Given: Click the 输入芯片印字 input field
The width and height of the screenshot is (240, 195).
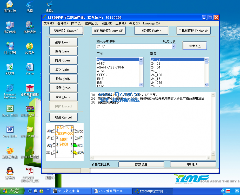Looking at the screenshot, I should click(x=134, y=46).
